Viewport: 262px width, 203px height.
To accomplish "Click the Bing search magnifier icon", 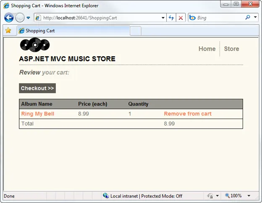I will coord(247,18).
